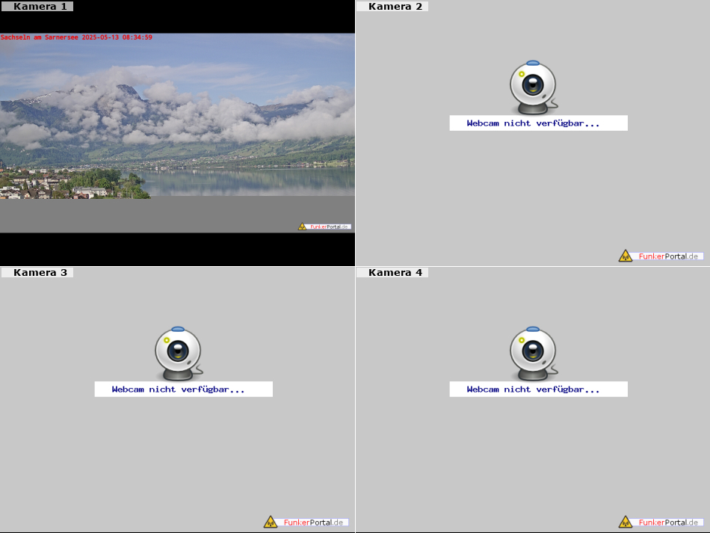Click the webcam icon in Kamera 4
Image resolution: width=710 pixels, height=533 pixels.
tap(534, 354)
